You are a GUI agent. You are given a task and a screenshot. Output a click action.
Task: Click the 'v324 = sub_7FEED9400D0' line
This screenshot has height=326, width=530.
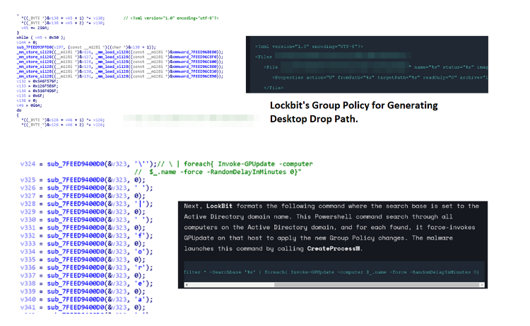[x=88, y=164]
